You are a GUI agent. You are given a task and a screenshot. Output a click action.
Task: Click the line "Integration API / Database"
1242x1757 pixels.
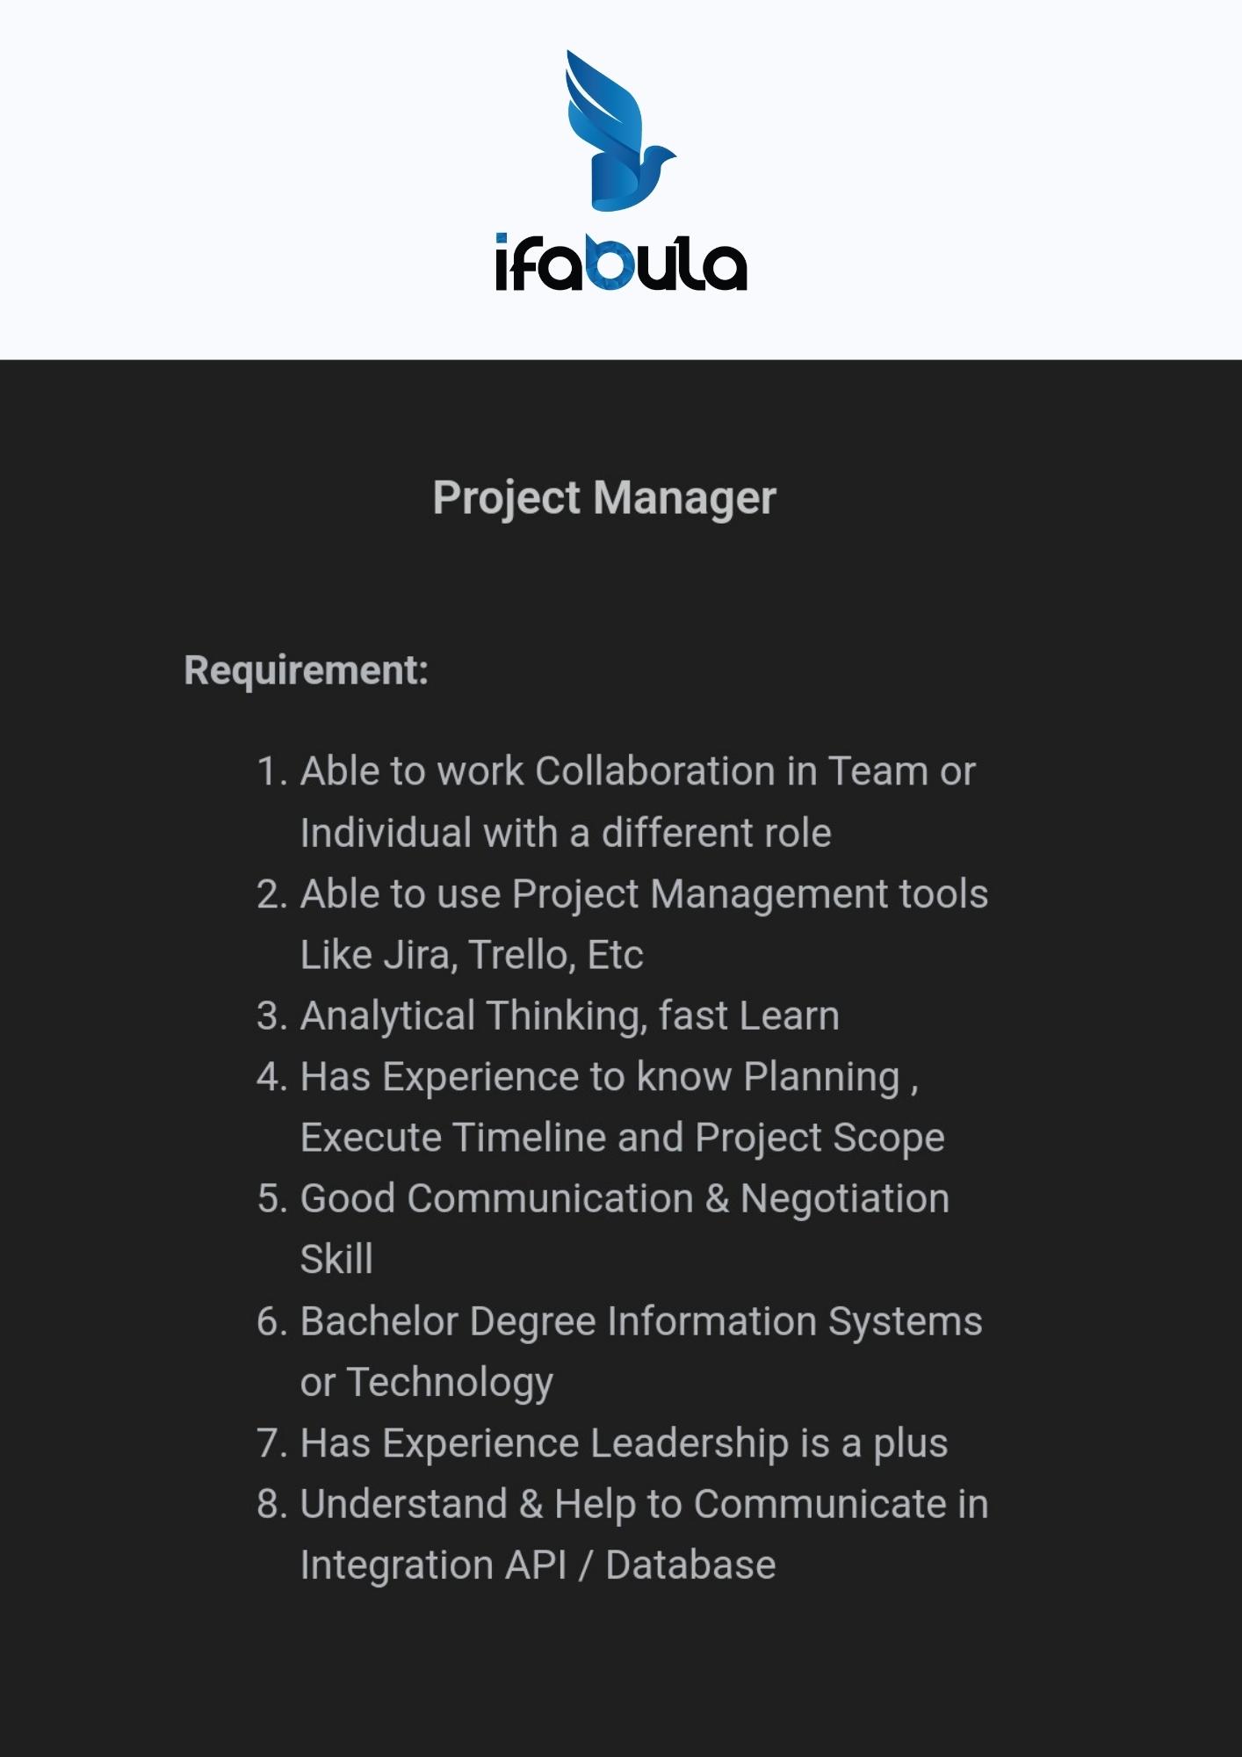click(x=538, y=1565)
